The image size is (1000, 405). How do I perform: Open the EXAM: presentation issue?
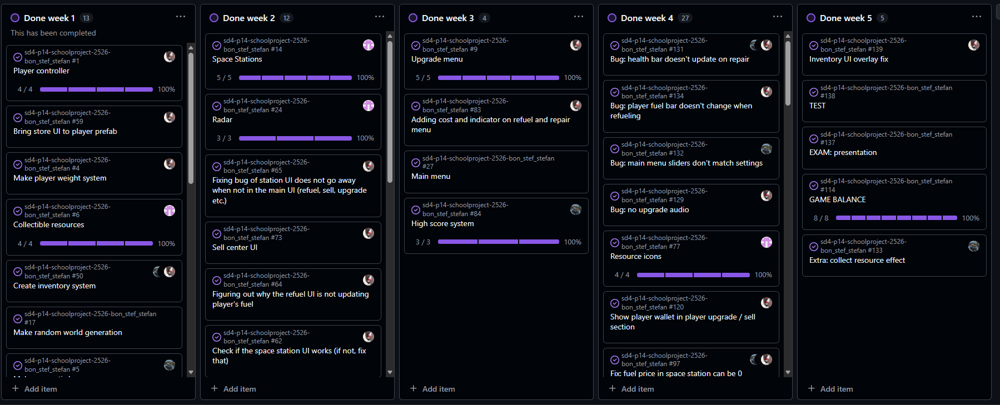843,153
